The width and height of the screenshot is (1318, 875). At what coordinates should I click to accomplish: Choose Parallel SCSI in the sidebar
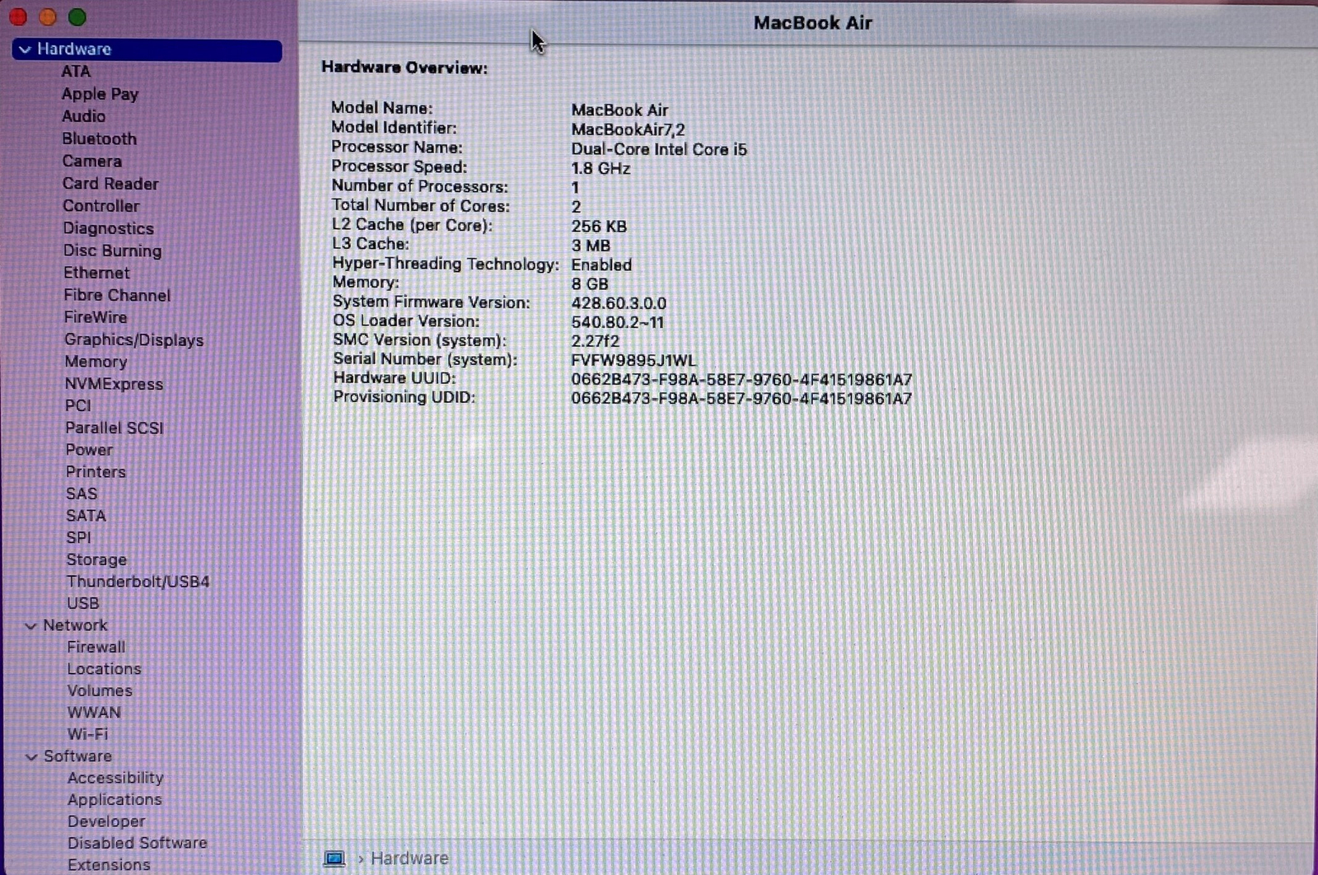point(115,428)
